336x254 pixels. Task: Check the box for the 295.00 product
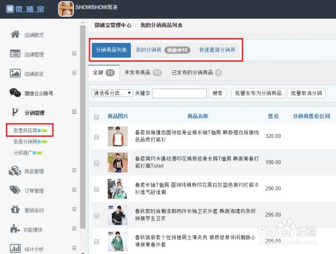[97, 215]
